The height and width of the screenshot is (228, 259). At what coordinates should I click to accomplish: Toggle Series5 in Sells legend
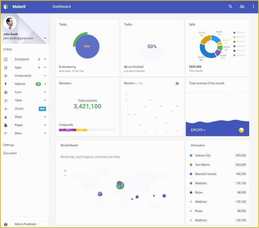click(x=239, y=51)
